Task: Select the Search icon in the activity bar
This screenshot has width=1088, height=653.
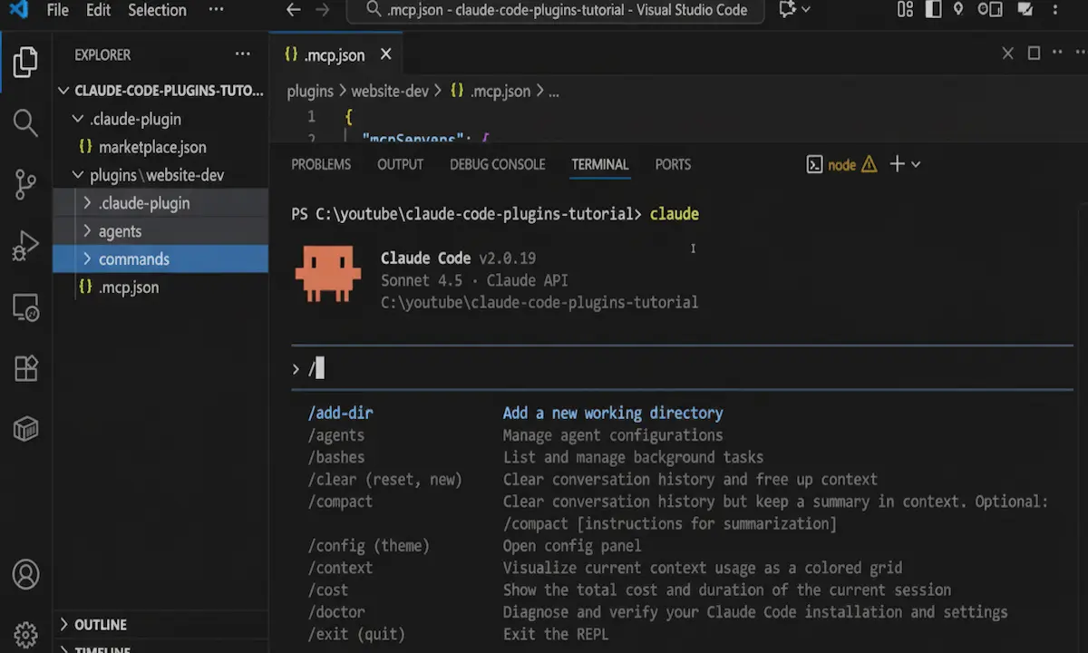Action: pyautogui.click(x=25, y=122)
